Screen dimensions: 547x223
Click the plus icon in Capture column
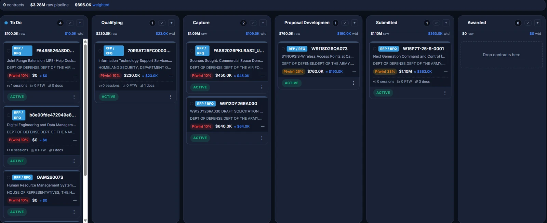(263, 23)
